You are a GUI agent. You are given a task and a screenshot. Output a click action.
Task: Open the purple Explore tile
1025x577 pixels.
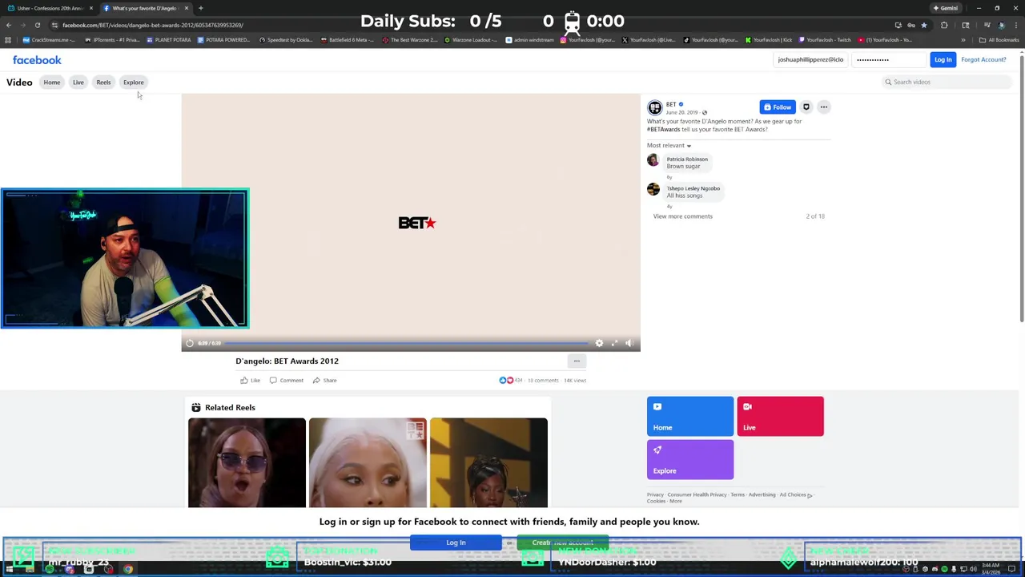(690, 460)
